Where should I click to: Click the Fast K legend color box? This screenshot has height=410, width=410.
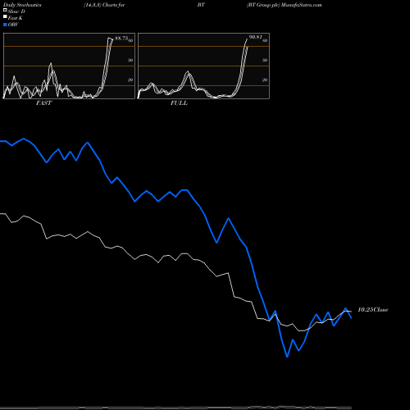[5, 16]
